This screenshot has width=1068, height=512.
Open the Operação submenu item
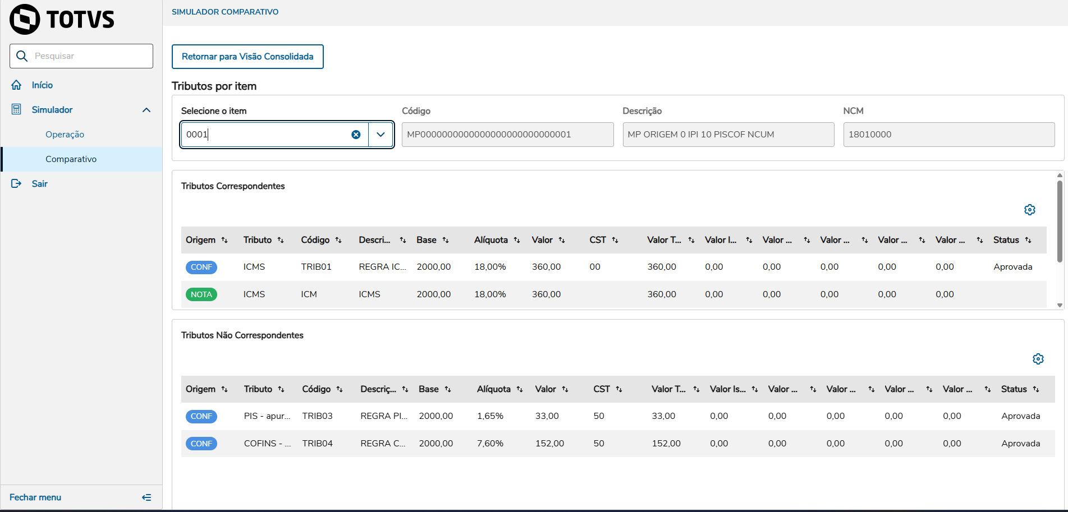[65, 135]
